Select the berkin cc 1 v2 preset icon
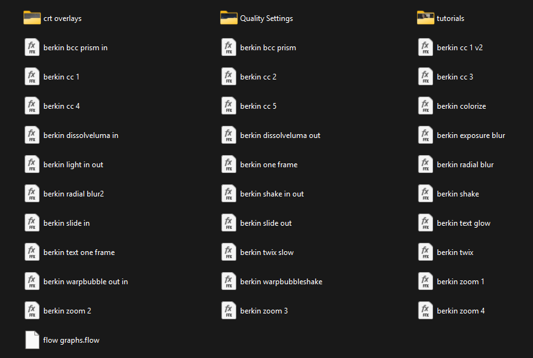This screenshot has height=358, width=533. click(425, 48)
